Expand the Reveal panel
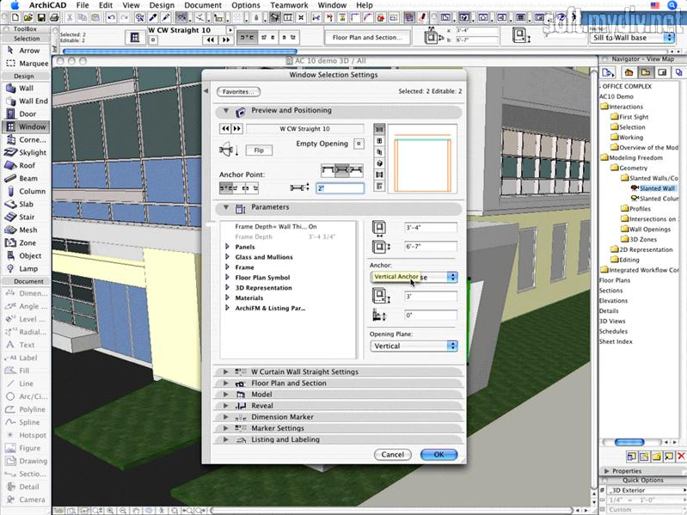Screen dimensions: 687x515 click(x=226, y=406)
